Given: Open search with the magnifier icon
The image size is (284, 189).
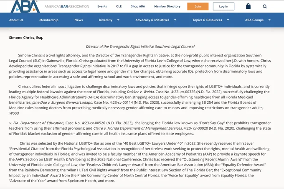Looking at the screenshot, I should 265,7.
